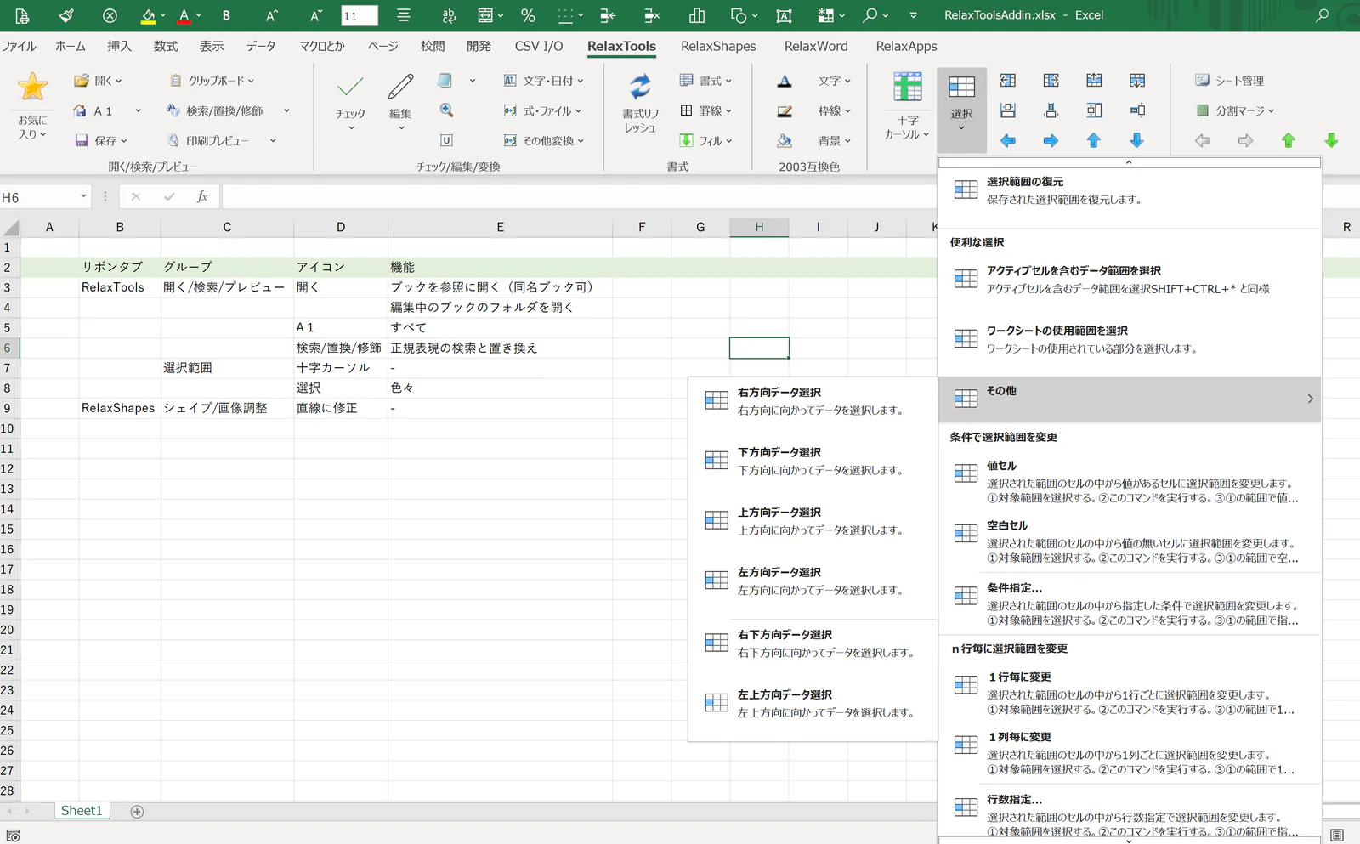Click the Favorites star icon
The image size is (1360, 844).
[32, 87]
